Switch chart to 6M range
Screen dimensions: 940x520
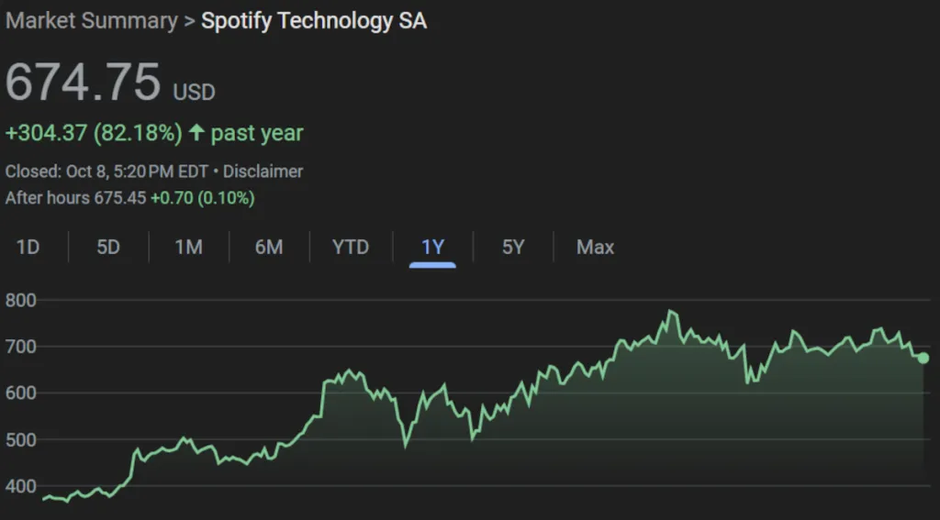pyautogui.click(x=268, y=247)
